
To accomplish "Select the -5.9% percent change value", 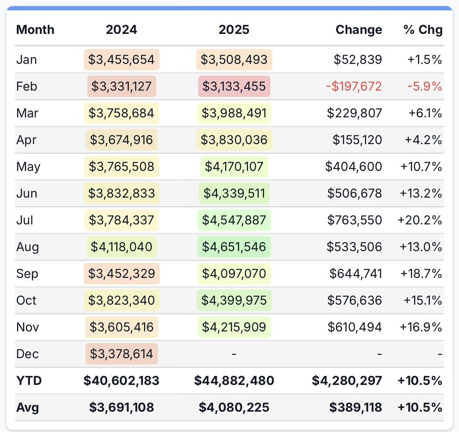I will pyautogui.click(x=425, y=86).
